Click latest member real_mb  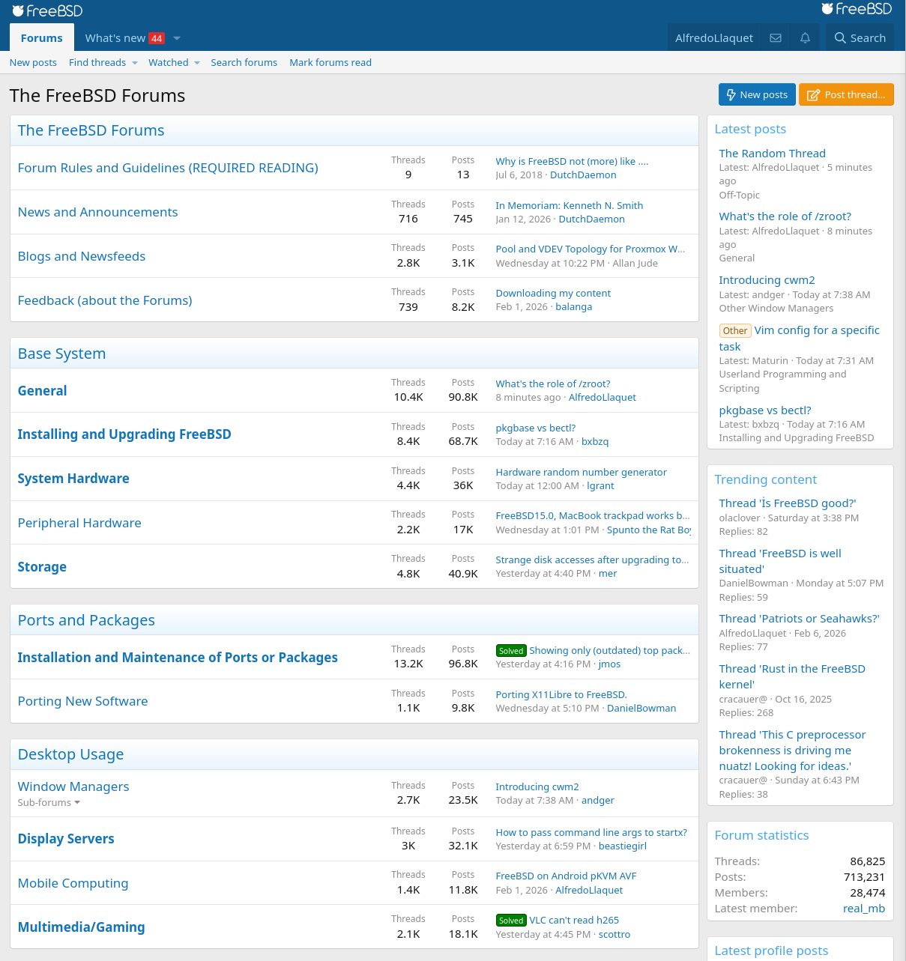coord(863,908)
